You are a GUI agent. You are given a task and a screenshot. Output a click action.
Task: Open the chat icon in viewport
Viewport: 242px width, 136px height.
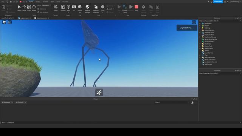point(10,22)
